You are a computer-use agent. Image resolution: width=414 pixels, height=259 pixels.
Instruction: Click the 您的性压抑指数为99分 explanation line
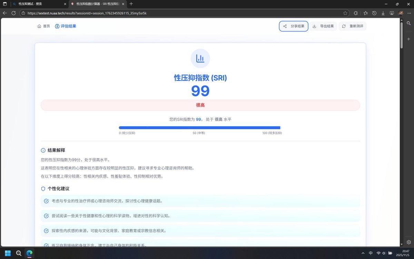click(x=75, y=160)
